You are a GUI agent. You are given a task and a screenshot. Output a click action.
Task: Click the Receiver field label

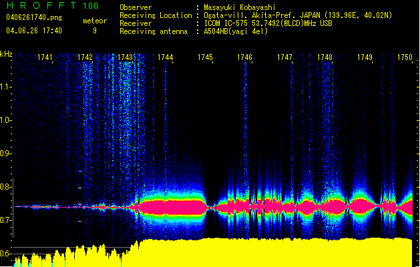click(x=136, y=23)
